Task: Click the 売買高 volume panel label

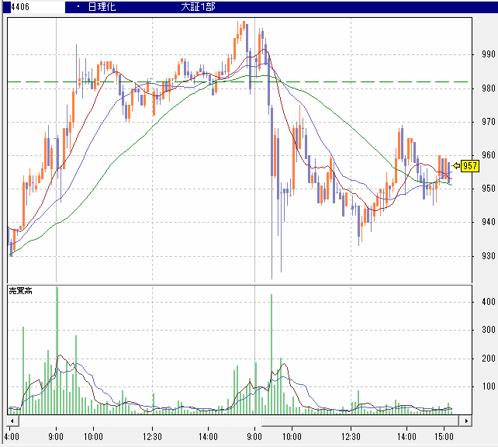Action: (x=20, y=290)
